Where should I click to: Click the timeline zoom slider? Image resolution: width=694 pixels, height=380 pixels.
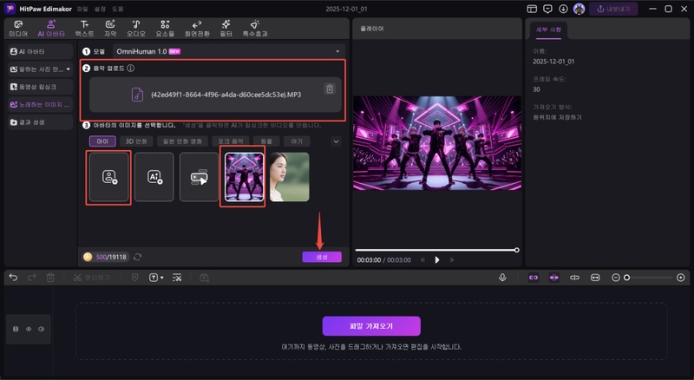tap(648, 278)
